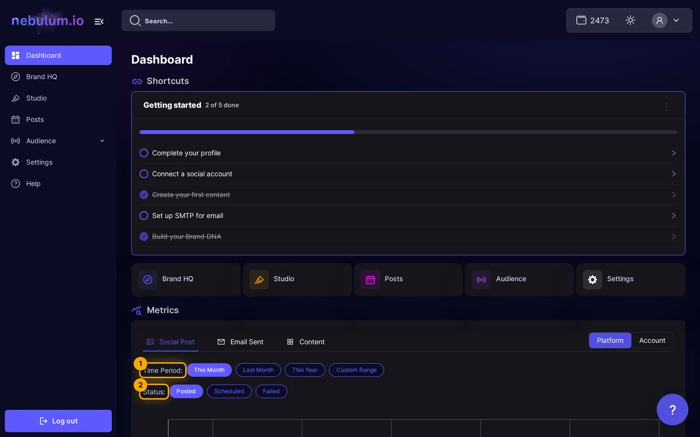This screenshot has width=700, height=437.
Task: Check off Complete your profile circle
Action: click(144, 153)
